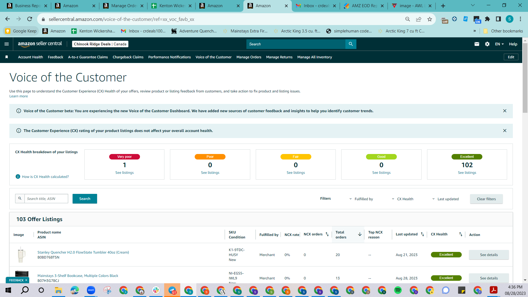Sort by Last updated column arrows
528x297 pixels.
click(422, 234)
